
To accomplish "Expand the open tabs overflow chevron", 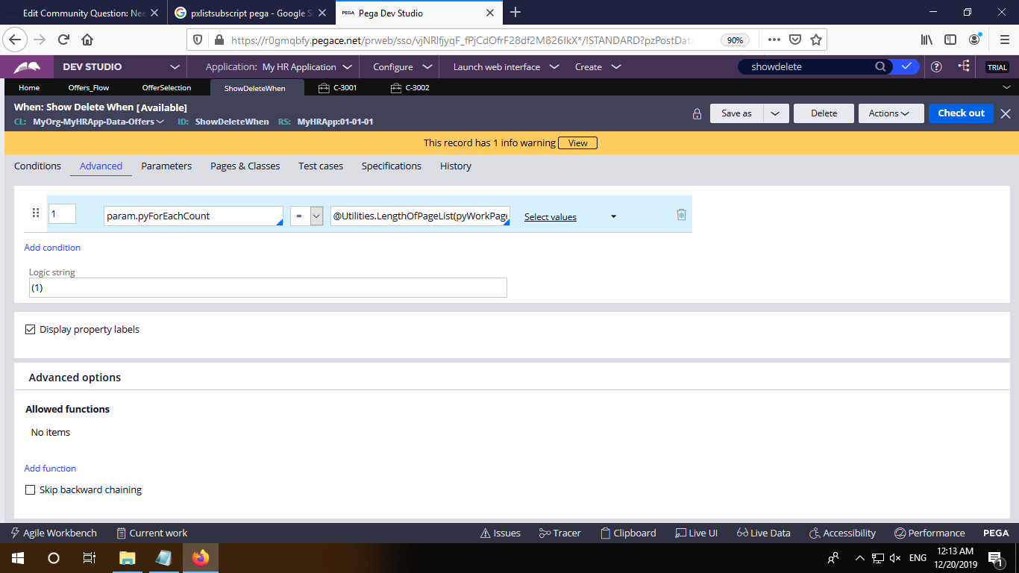I will coord(1006,87).
